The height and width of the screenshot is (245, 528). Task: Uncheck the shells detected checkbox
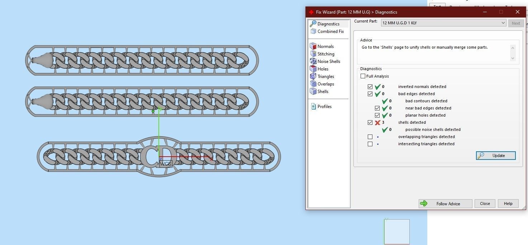pyautogui.click(x=370, y=123)
